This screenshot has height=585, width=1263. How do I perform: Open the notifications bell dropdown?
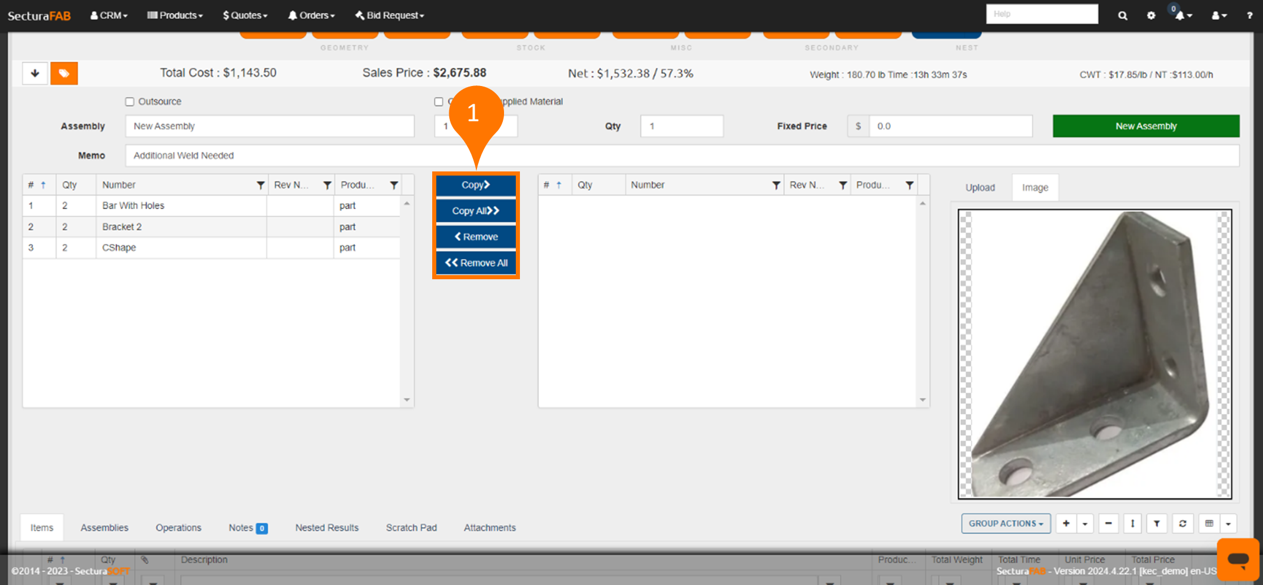1183,16
